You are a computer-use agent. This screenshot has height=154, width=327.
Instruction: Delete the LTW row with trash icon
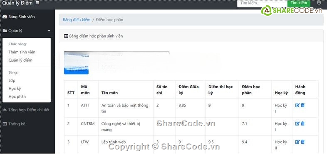pyautogui.click(x=302, y=142)
